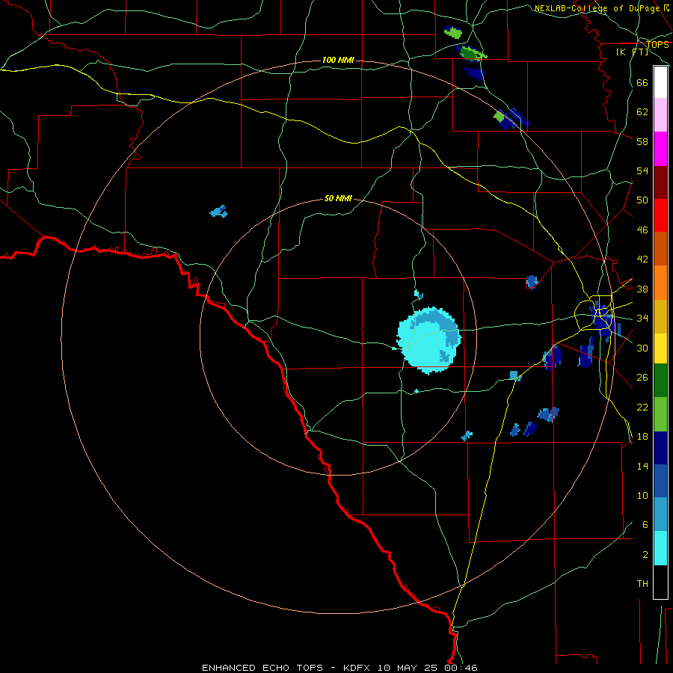Click the '100 NMI' range ring label
This screenshot has height=673, width=673.
click(x=338, y=60)
